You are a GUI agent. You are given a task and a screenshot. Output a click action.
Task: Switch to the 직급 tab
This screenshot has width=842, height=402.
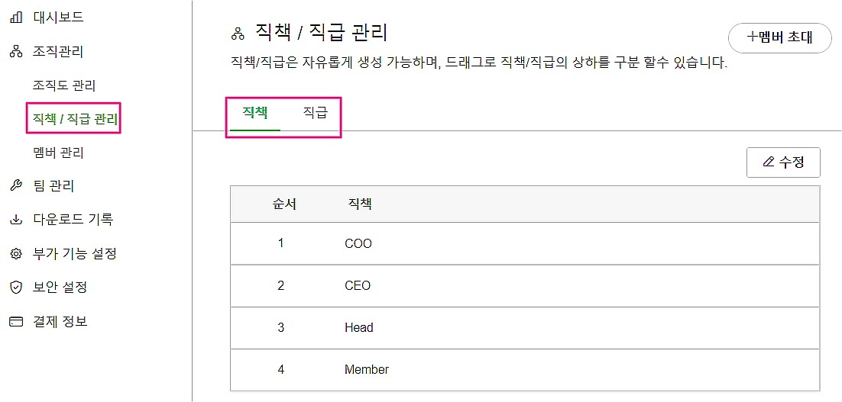point(315,114)
